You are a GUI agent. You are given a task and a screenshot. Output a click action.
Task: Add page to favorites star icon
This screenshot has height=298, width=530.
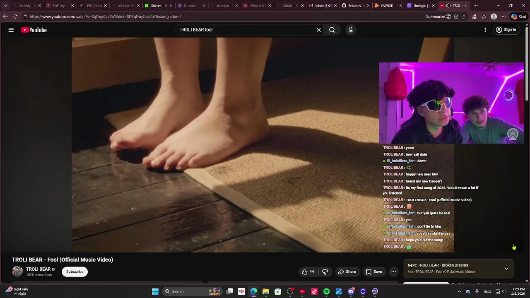pos(464,17)
